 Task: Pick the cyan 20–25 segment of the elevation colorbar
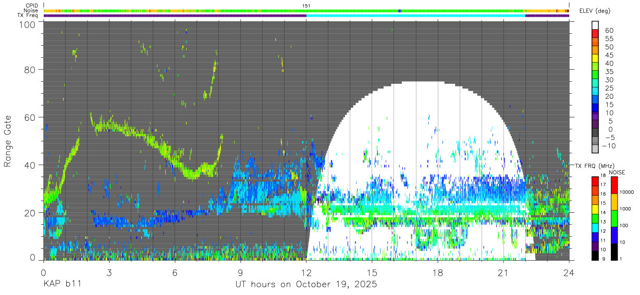[595, 92]
